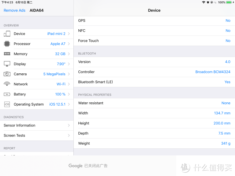Tap the Memory RAM icon
The image size is (235, 176).
point(7,54)
